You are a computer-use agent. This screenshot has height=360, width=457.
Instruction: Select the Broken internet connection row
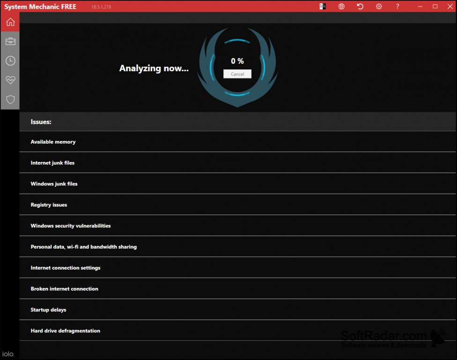point(237,288)
